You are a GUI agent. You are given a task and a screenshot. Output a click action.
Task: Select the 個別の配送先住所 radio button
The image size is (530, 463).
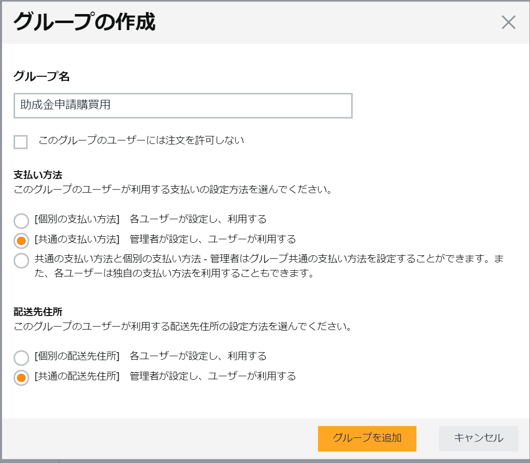[21, 357]
